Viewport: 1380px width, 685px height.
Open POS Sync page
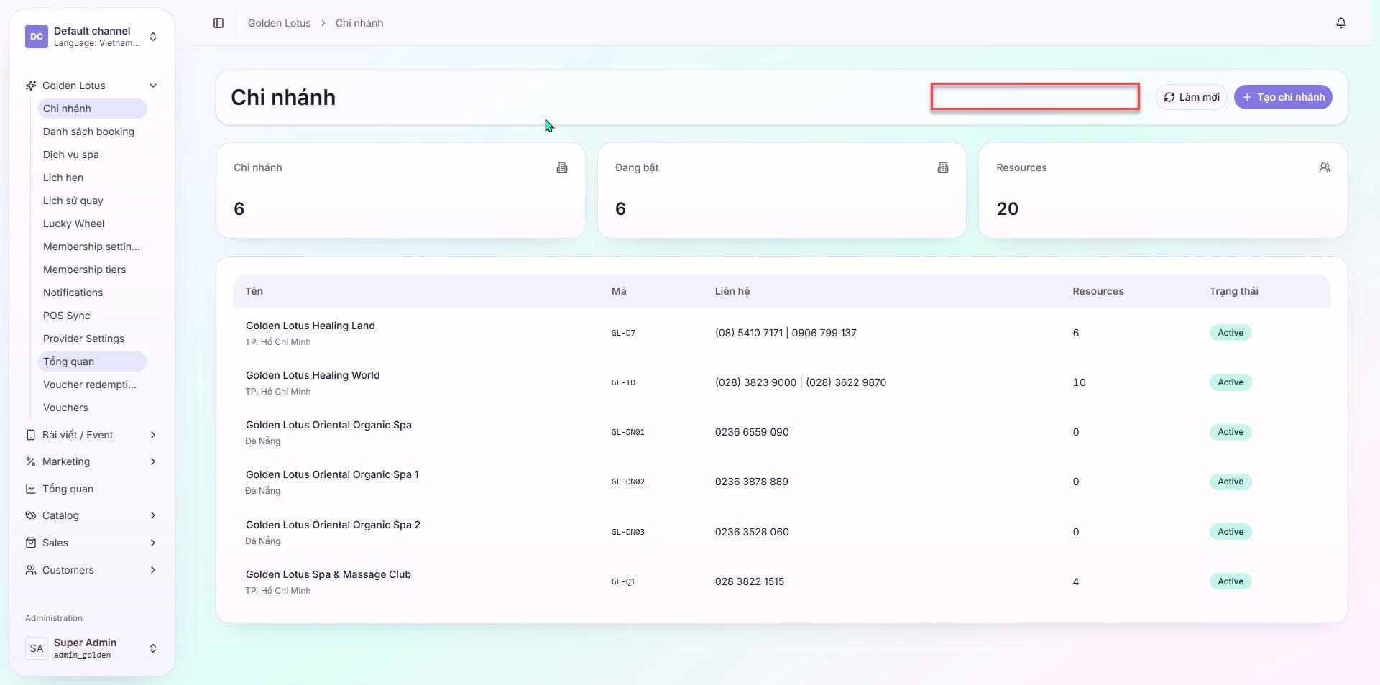[92, 316]
